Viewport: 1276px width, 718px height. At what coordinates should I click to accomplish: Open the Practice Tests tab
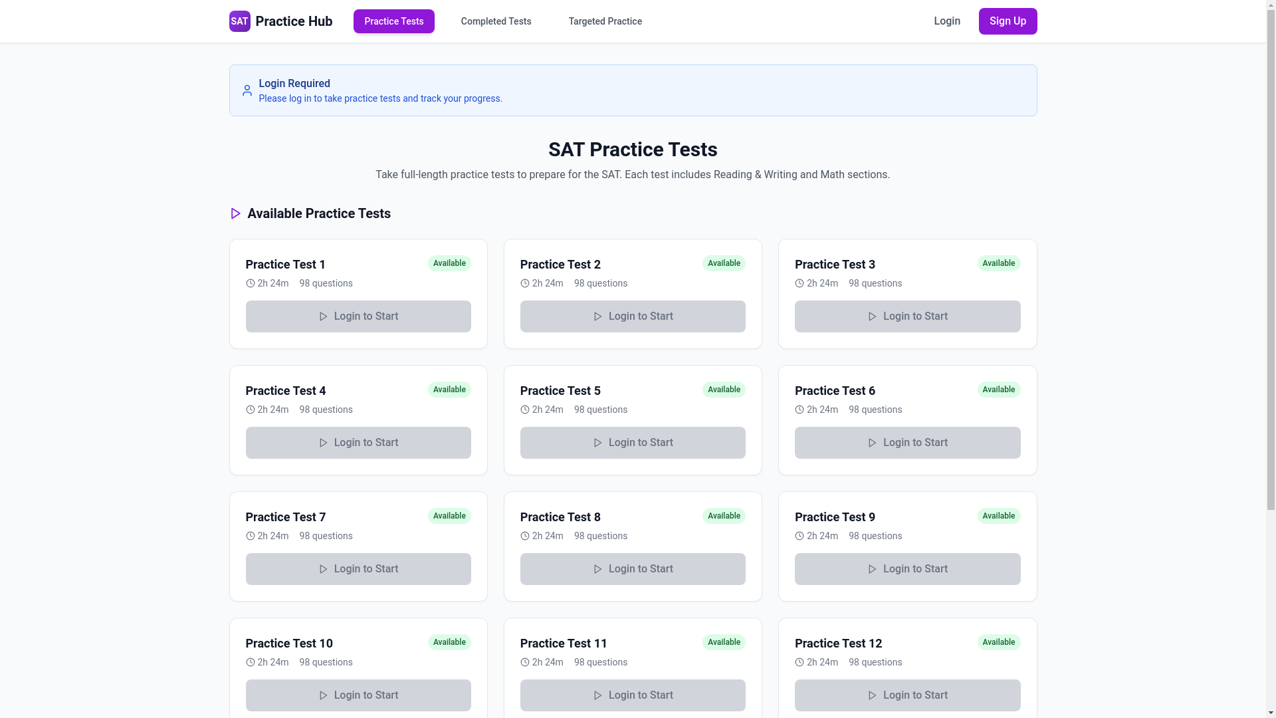(x=393, y=21)
